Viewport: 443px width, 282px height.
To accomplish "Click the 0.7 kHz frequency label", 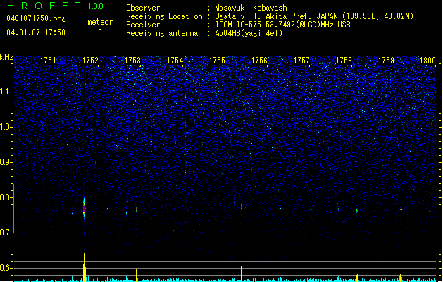I will pos(6,233).
